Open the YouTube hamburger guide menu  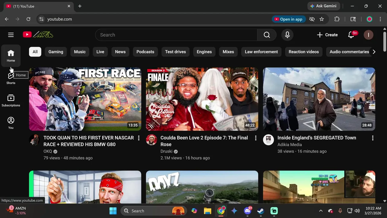point(11,35)
